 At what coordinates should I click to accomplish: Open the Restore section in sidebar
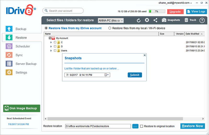[x=16, y=37]
